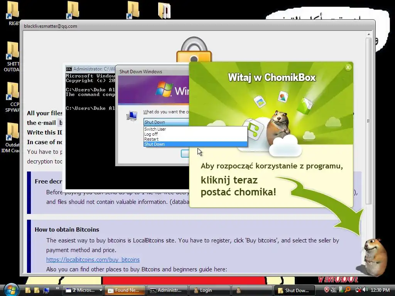Switch to Administrator cmd taskbar button

tap(167, 290)
